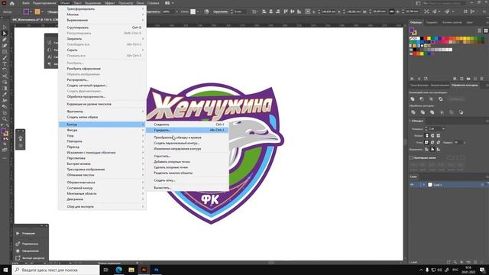Click the Minus Front pathfinder icon
This screenshot has height=275, width=489.
coord(422,99)
